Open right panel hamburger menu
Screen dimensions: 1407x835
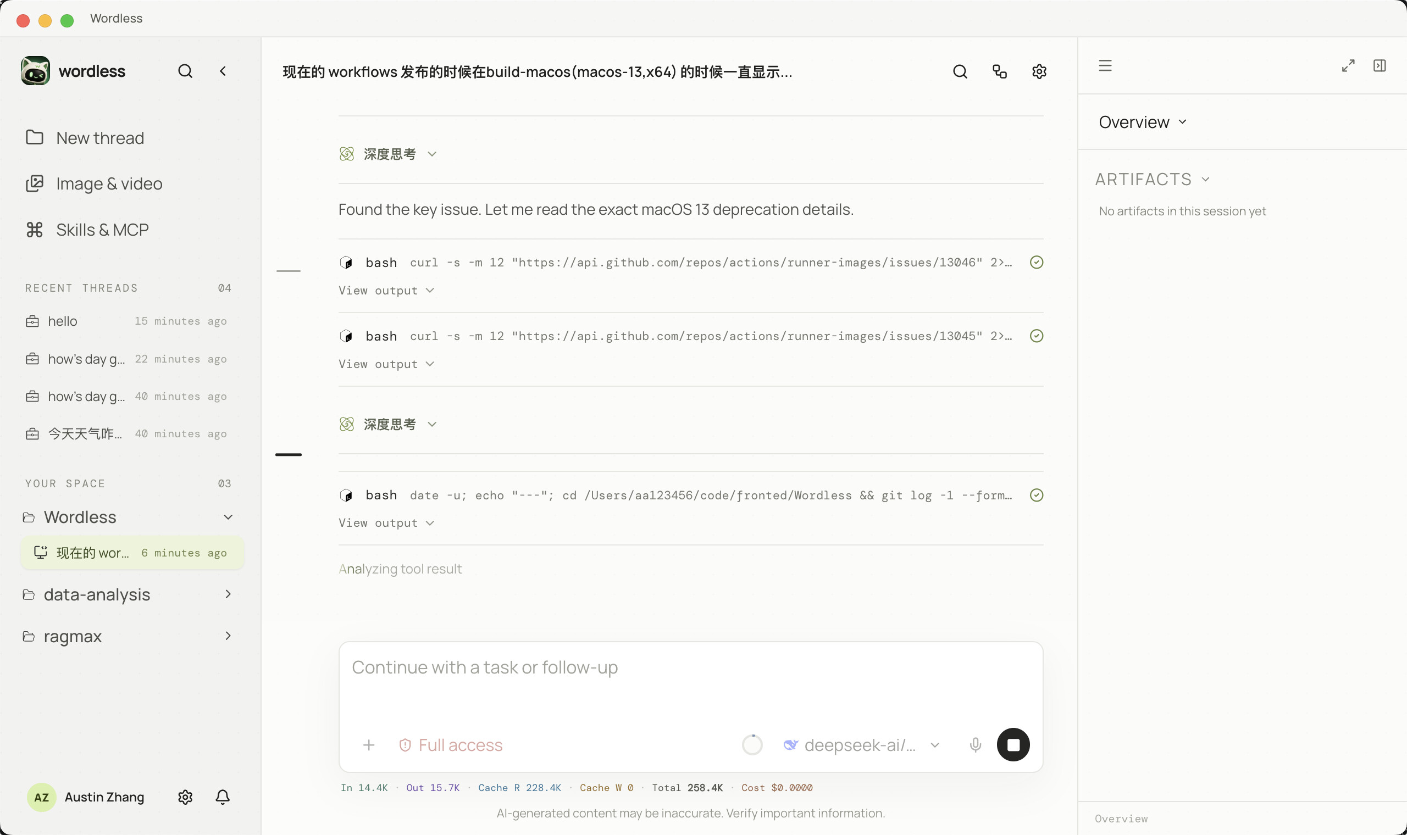pos(1105,66)
